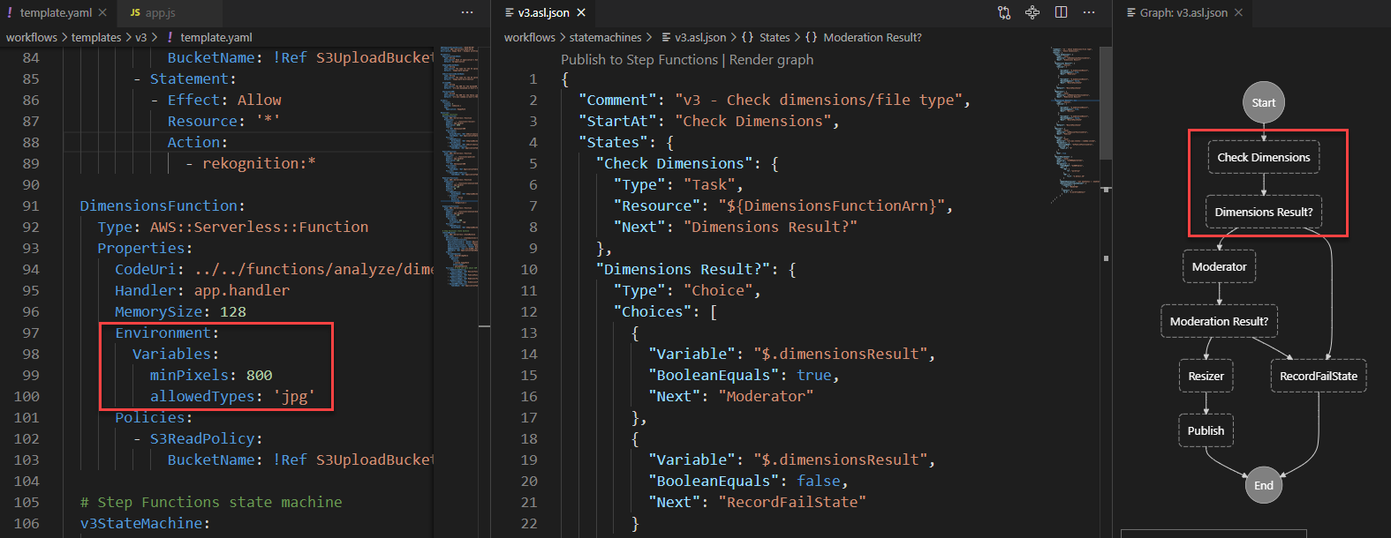Open the Moderation Result? breadcrumb symbol

pyautogui.click(x=872, y=37)
